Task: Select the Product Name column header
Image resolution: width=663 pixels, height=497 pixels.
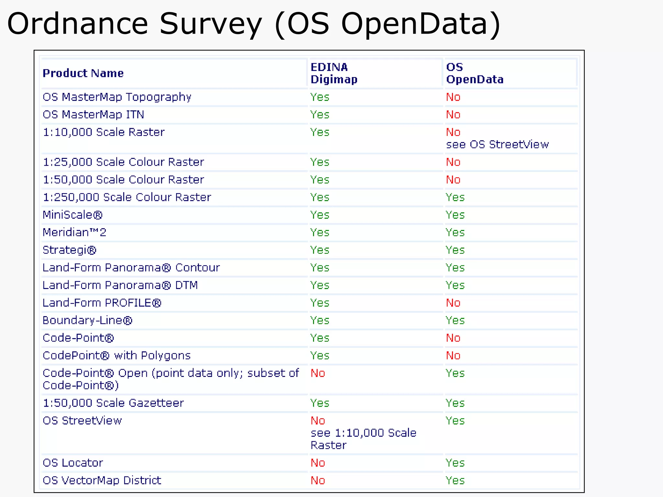Action: coord(83,73)
